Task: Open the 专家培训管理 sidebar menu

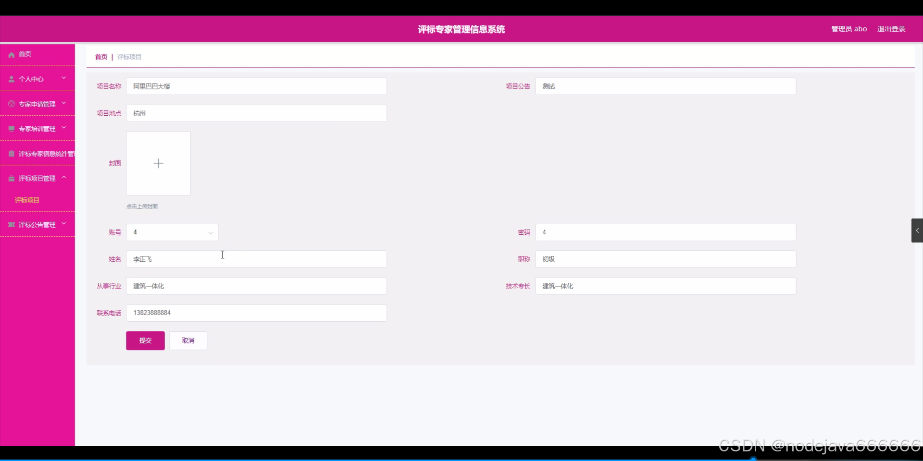Action: (x=37, y=129)
